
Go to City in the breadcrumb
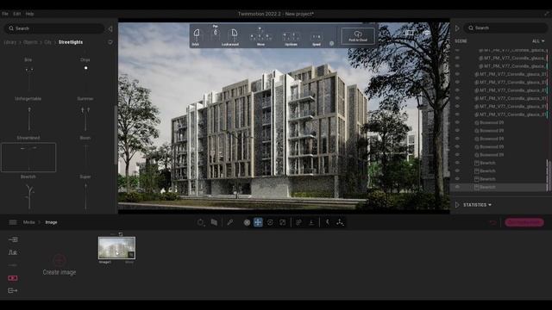click(x=47, y=42)
